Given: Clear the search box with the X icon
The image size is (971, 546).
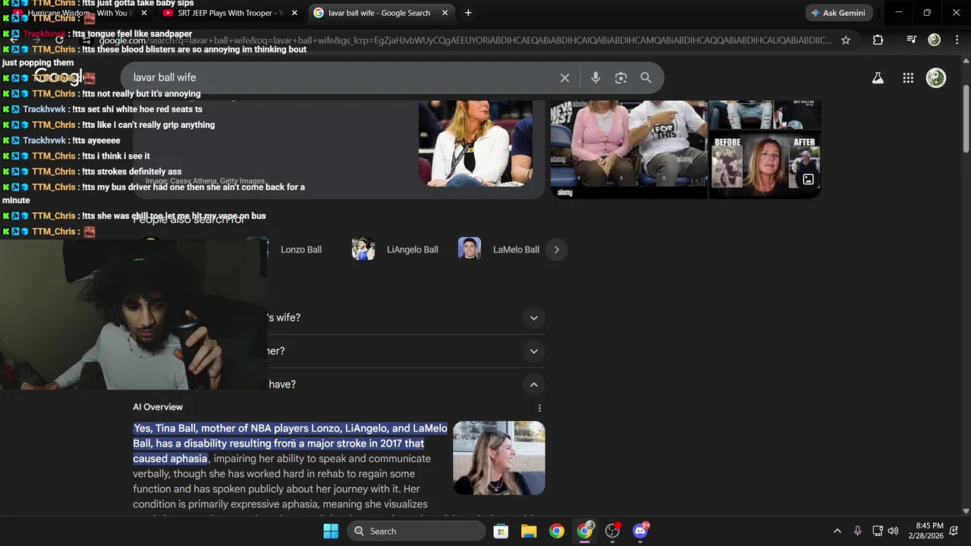Looking at the screenshot, I should point(564,77).
